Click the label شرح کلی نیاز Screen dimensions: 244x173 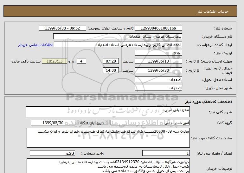[220, 112]
